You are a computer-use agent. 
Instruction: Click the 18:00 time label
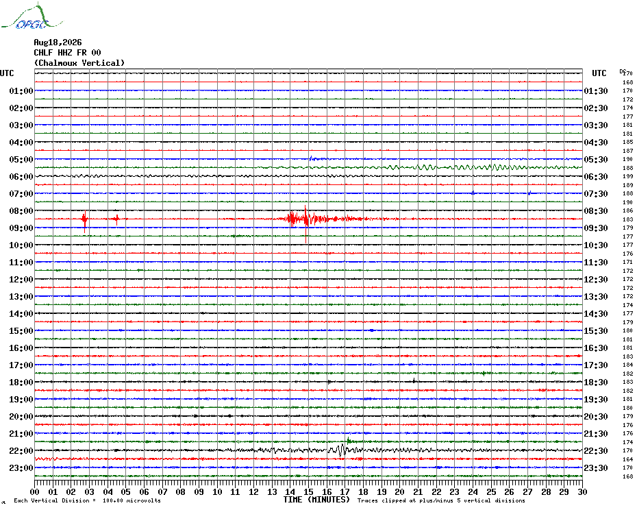pos(21,382)
